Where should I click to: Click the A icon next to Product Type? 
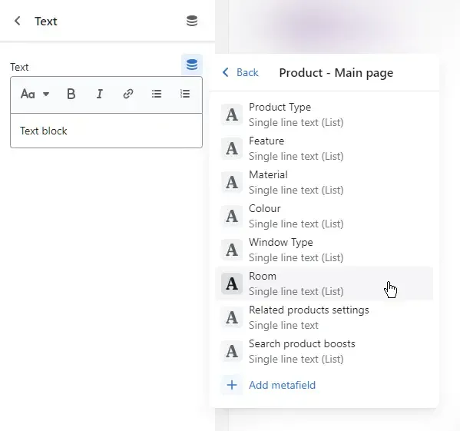click(232, 114)
